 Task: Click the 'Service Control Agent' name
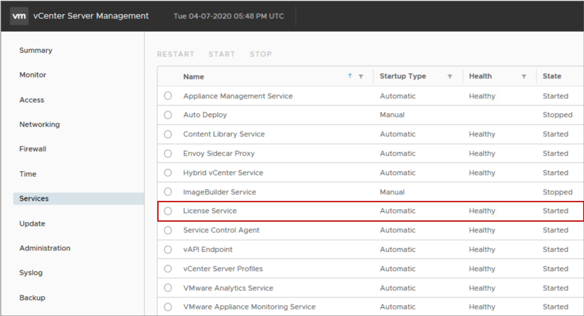pos(221,230)
